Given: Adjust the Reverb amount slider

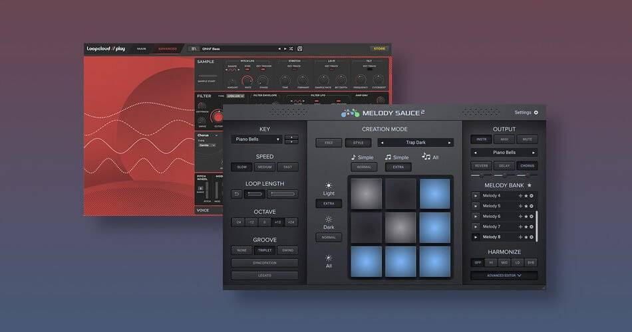Looking at the screenshot, I should pos(481,175).
